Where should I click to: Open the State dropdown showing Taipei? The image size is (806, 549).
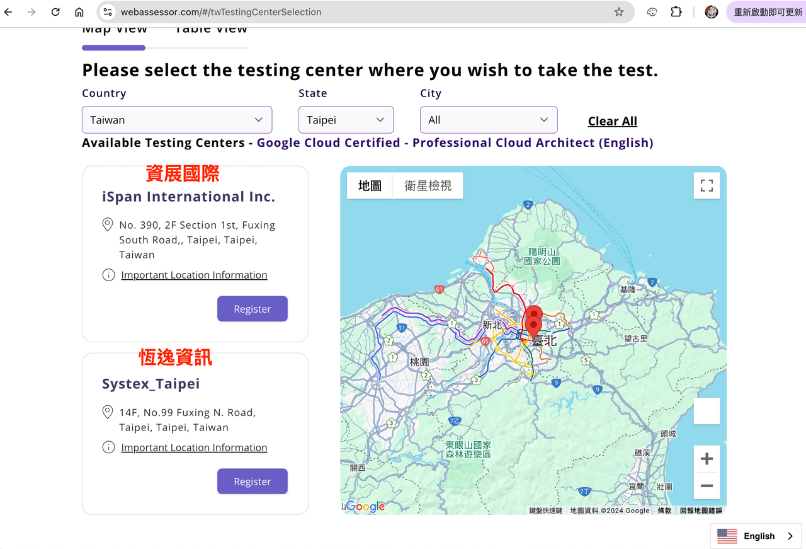tap(346, 120)
